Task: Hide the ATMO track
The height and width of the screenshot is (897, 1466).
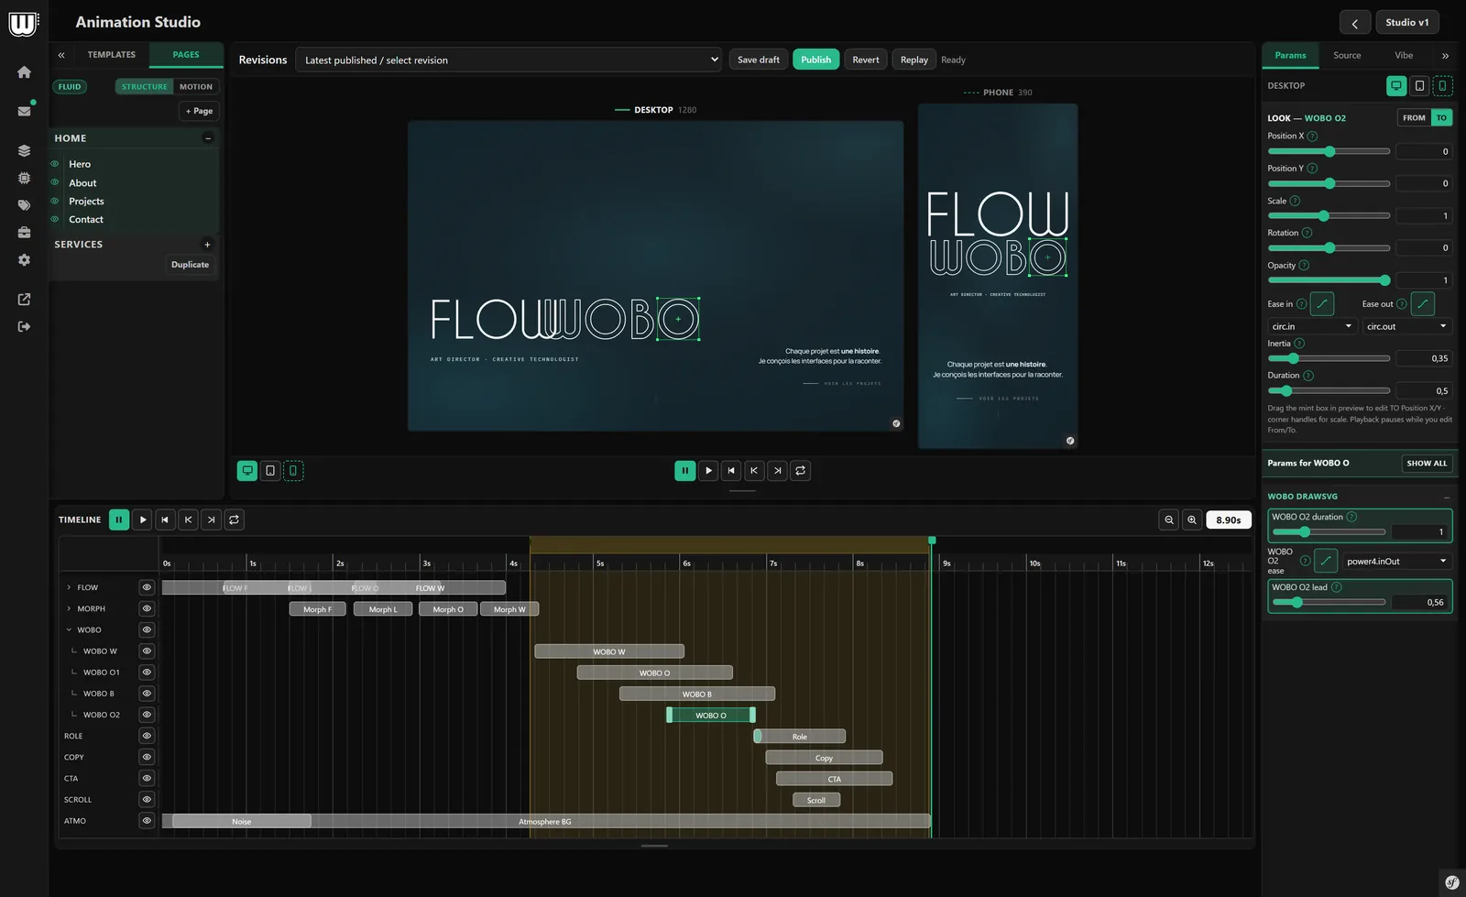Action: [x=147, y=821]
